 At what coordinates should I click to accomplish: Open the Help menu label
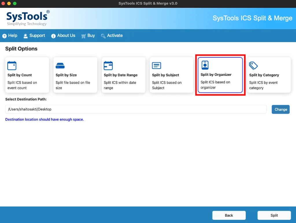(13, 35)
